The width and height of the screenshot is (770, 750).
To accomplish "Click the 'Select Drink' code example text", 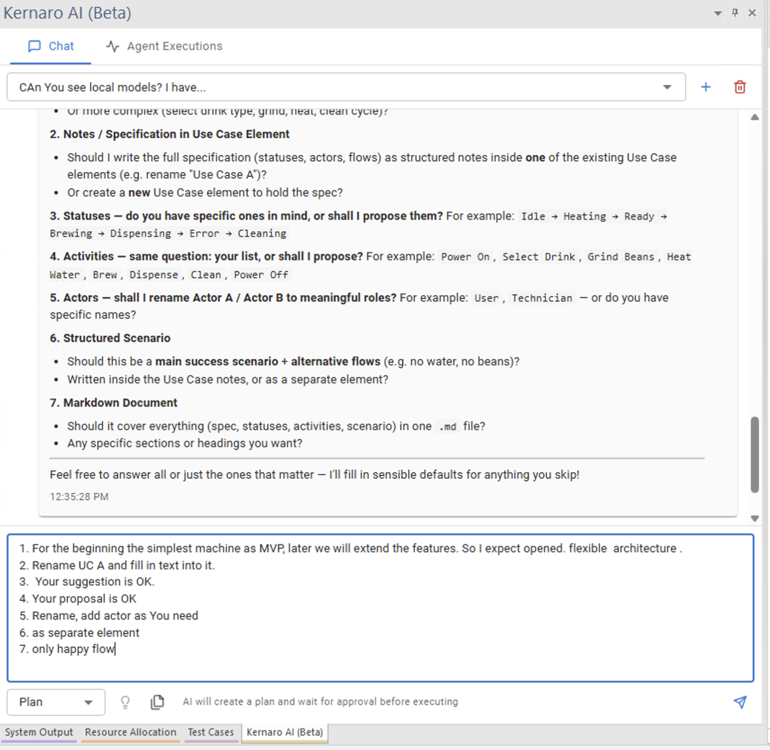I will 539,257.
